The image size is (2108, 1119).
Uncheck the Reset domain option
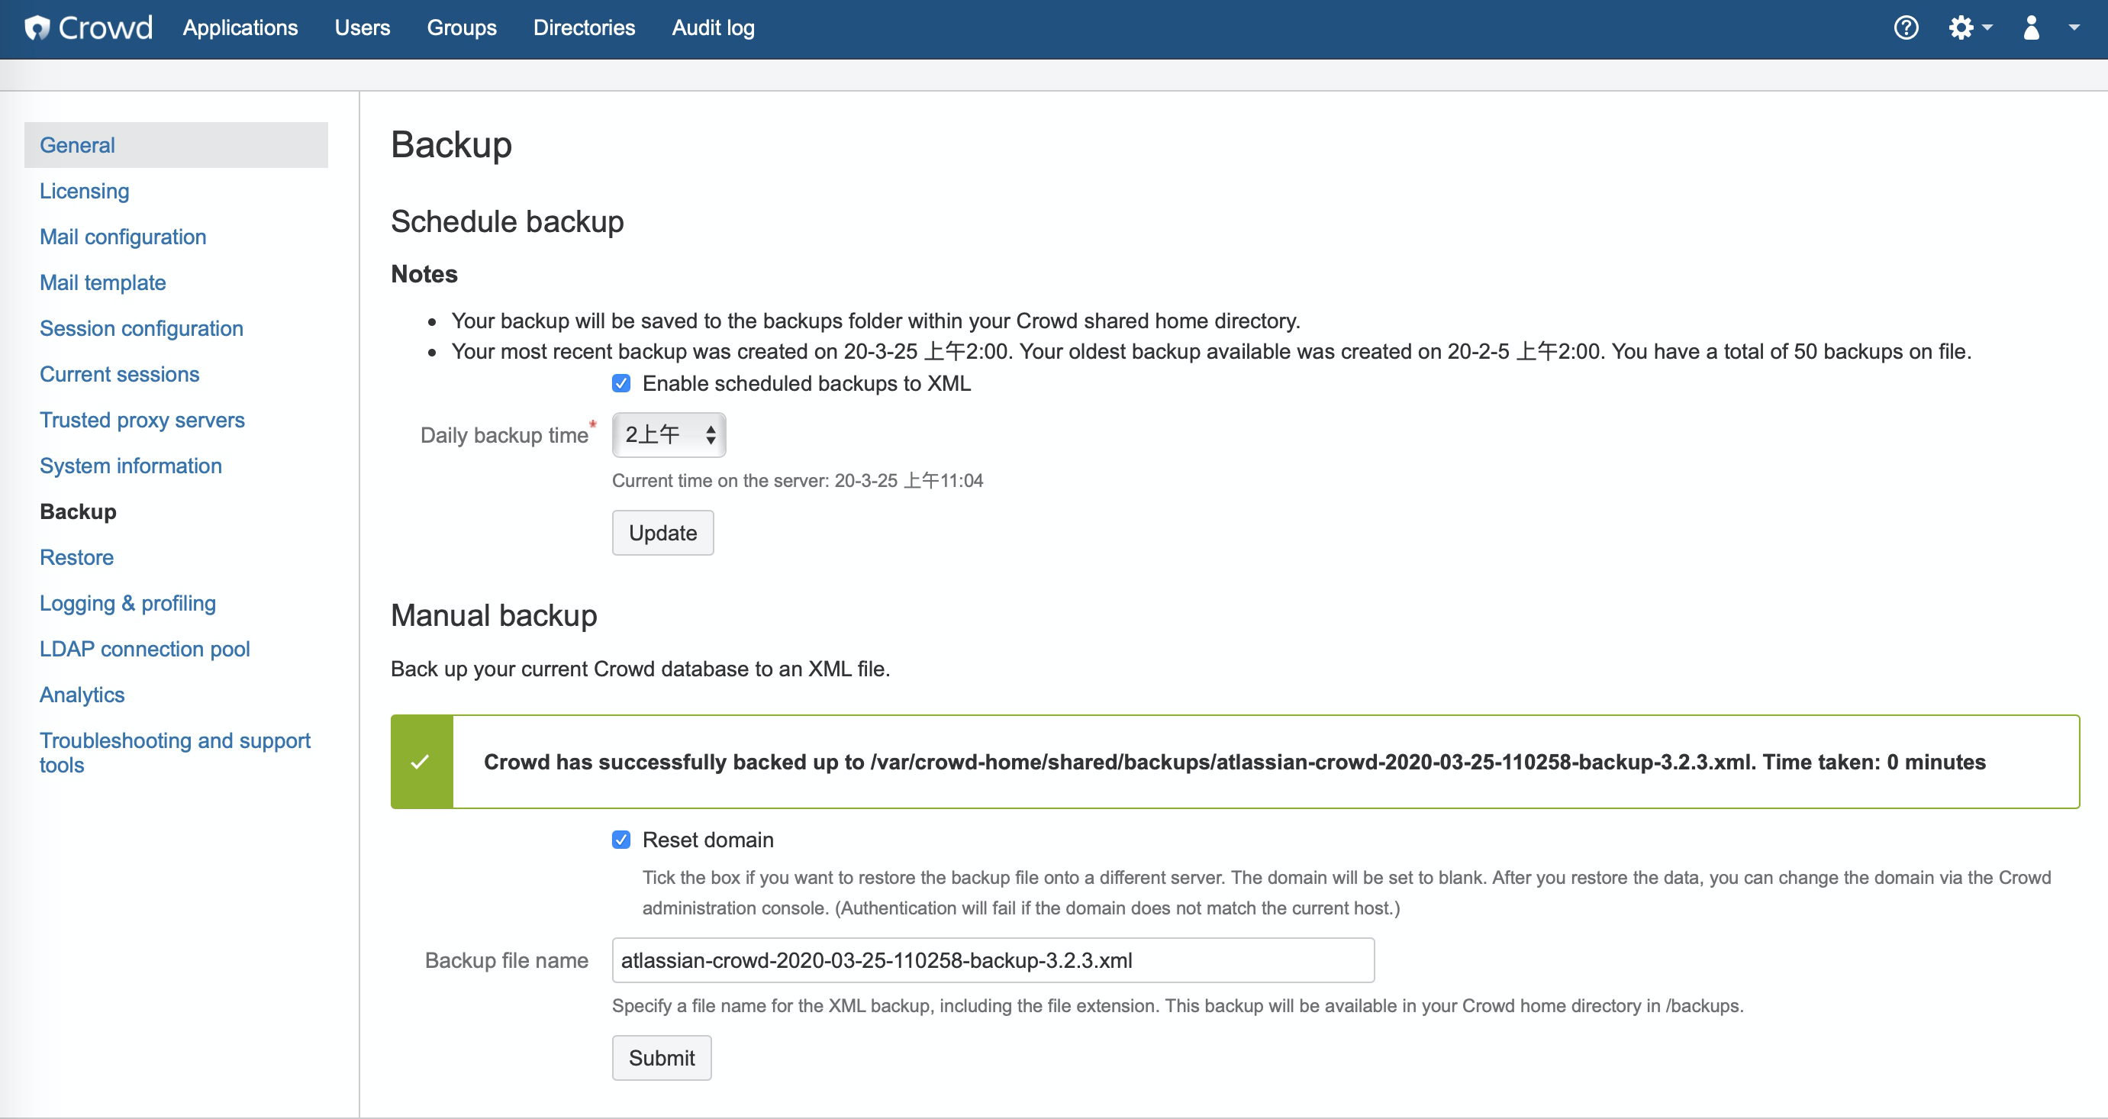coord(622,839)
